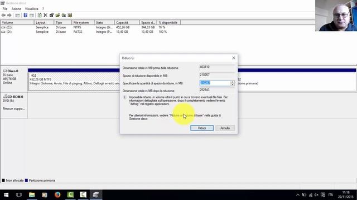Screen dimensions: 357x200
Task: Click the ITA language indicator
Action: coord(331,195)
